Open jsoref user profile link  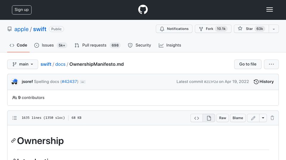27,82
